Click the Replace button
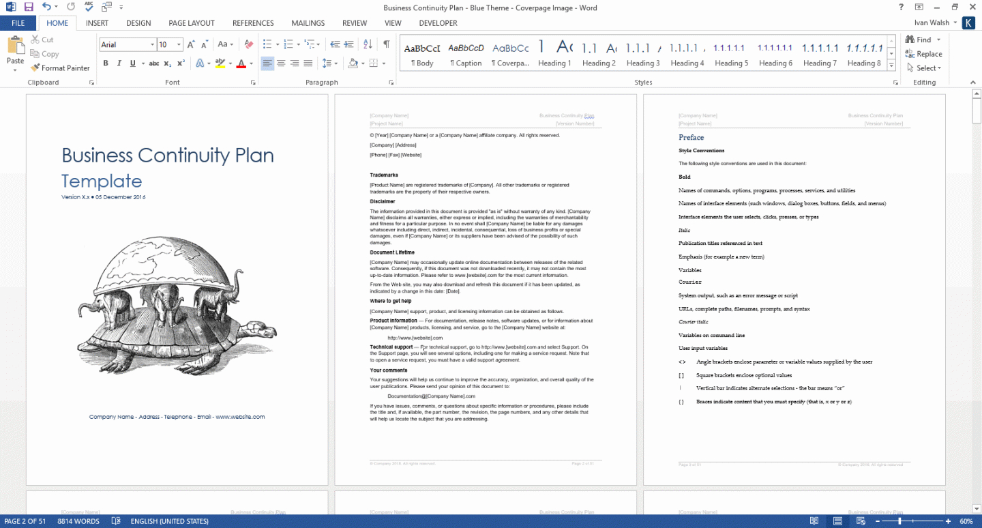 coord(923,54)
